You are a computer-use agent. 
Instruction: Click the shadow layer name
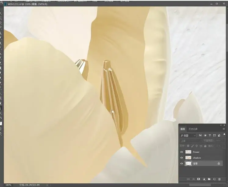[197, 158]
